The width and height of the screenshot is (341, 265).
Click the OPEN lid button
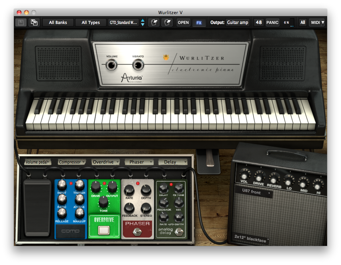pyautogui.click(x=183, y=22)
